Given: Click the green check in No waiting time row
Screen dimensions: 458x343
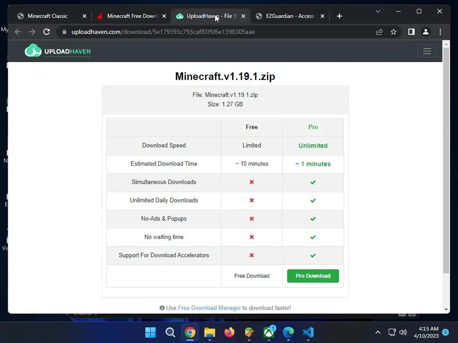Looking at the screenshot, I should pos(313,237).
